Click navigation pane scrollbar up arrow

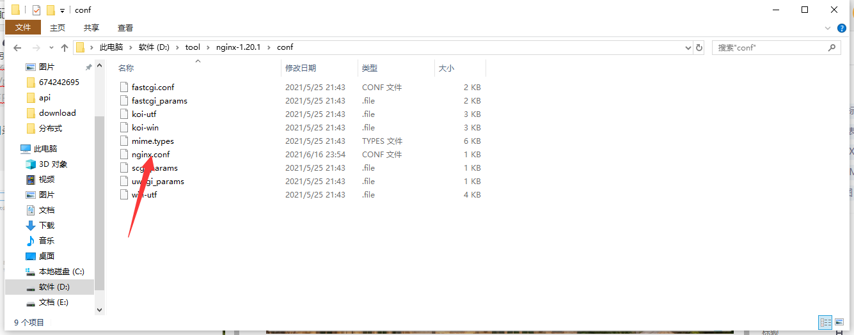point(99,65)
